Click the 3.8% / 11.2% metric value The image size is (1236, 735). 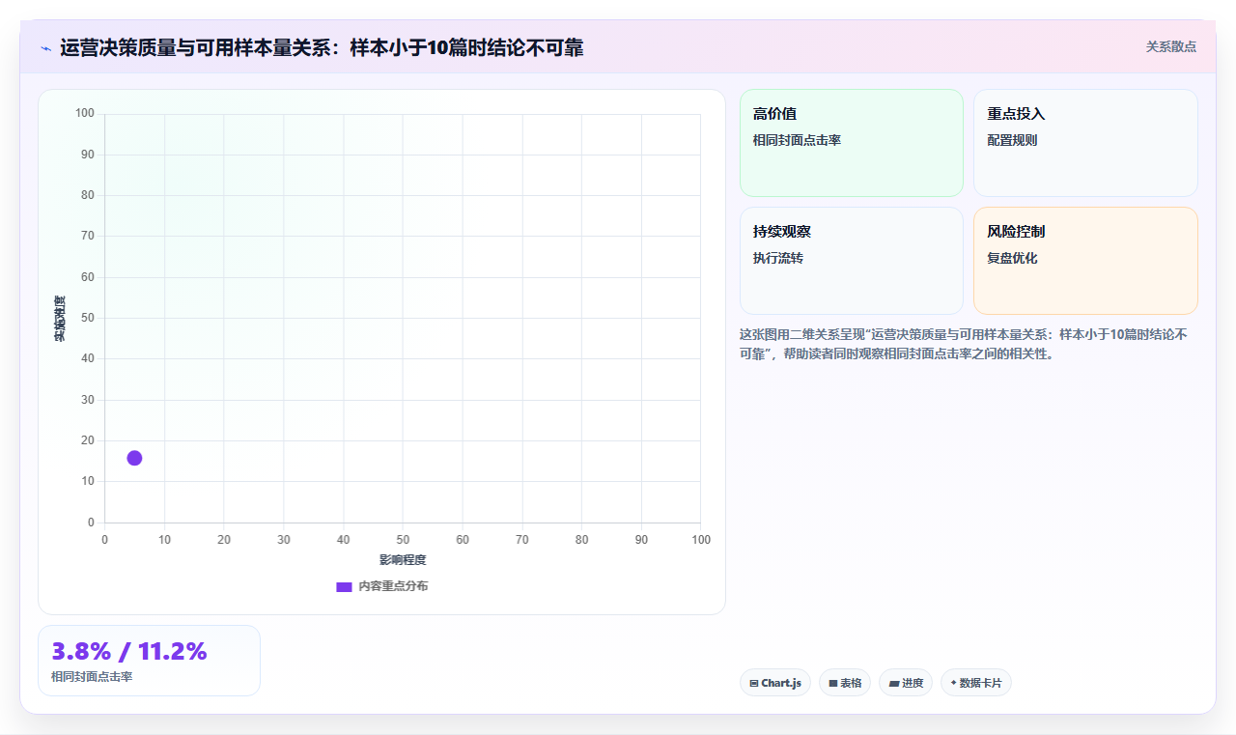coord(129,652)
